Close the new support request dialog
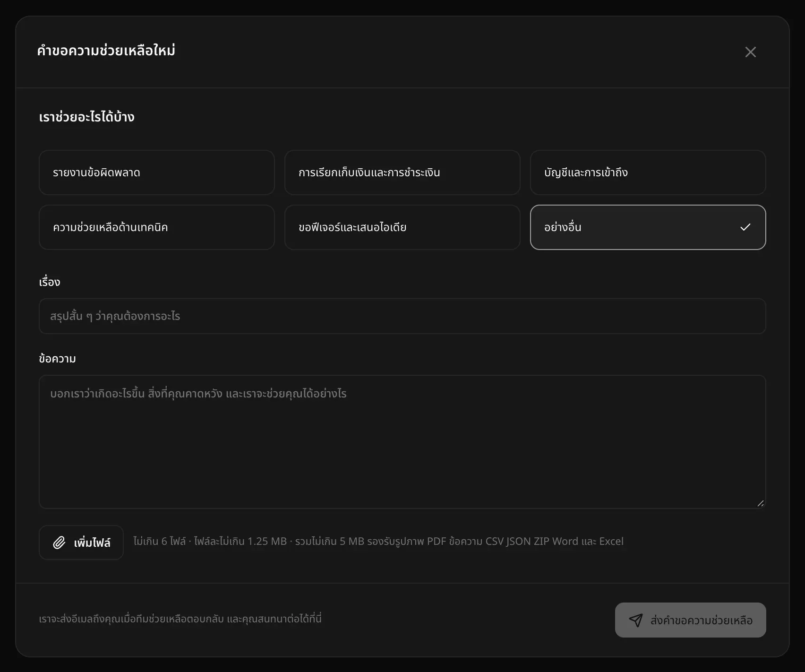The height and width of the screenshot is (672, 805). click(750, 52)
